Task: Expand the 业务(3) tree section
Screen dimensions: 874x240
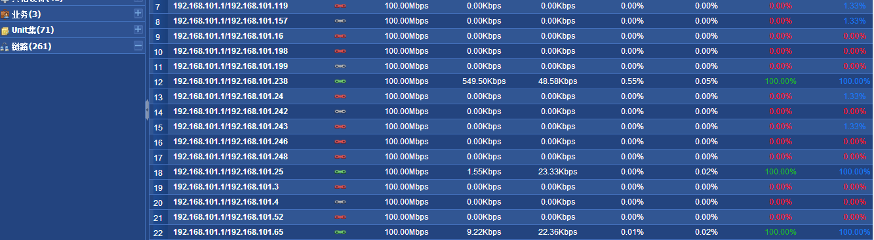Action: (x=138, y=13)
